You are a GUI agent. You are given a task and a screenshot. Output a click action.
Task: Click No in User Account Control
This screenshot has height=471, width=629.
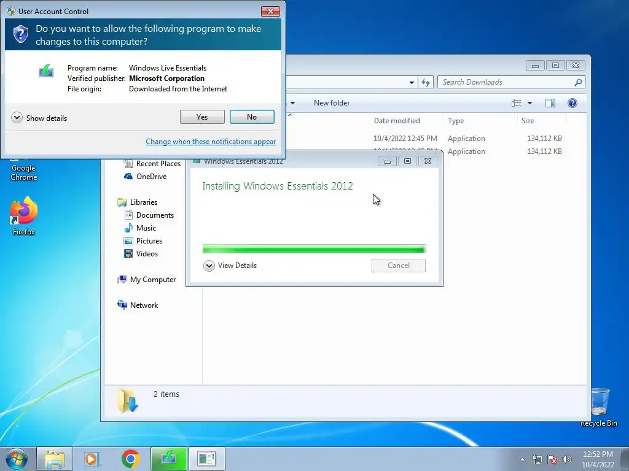252,117
